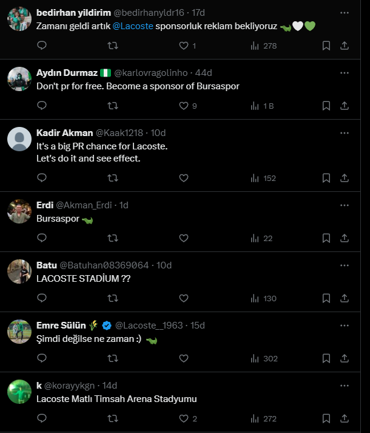The image size is (370, 433).
Task: Reply to Batu's LACOSTE STADİUM tweet
Action: pos(42,298)
